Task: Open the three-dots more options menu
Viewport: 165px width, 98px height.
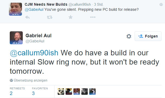Action: point(93,17)
